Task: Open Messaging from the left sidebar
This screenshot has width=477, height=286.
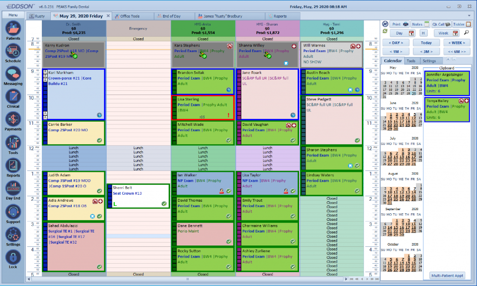Action: (x=13, y=74)
